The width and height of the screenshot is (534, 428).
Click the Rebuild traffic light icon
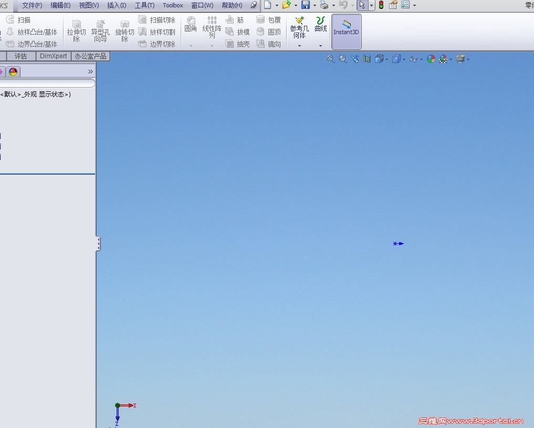381,5
